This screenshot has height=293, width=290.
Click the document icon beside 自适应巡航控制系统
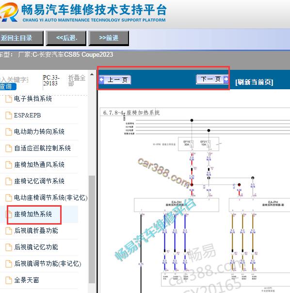(x=9, y=148)
